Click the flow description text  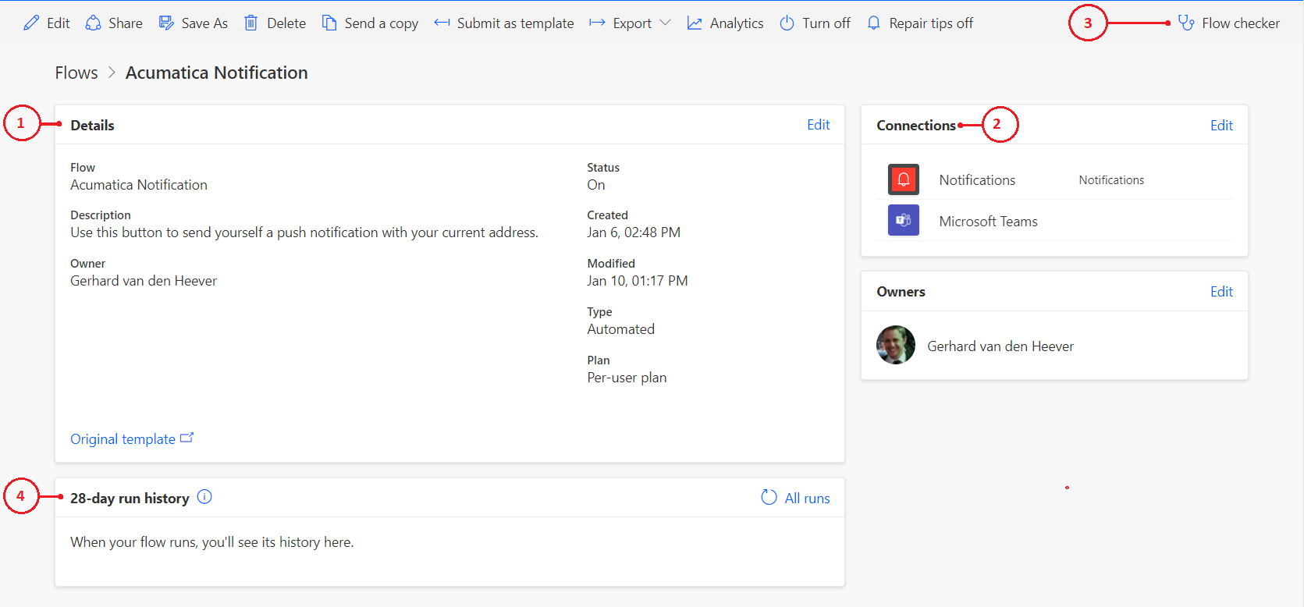(x=304, y=233)
